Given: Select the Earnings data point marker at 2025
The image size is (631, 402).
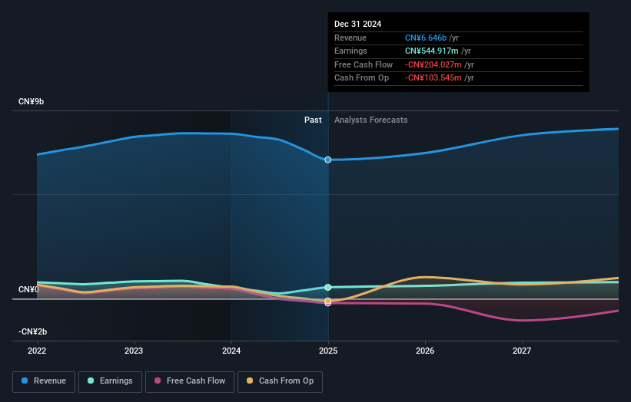Looking at the screenshot, I should 328,287.
